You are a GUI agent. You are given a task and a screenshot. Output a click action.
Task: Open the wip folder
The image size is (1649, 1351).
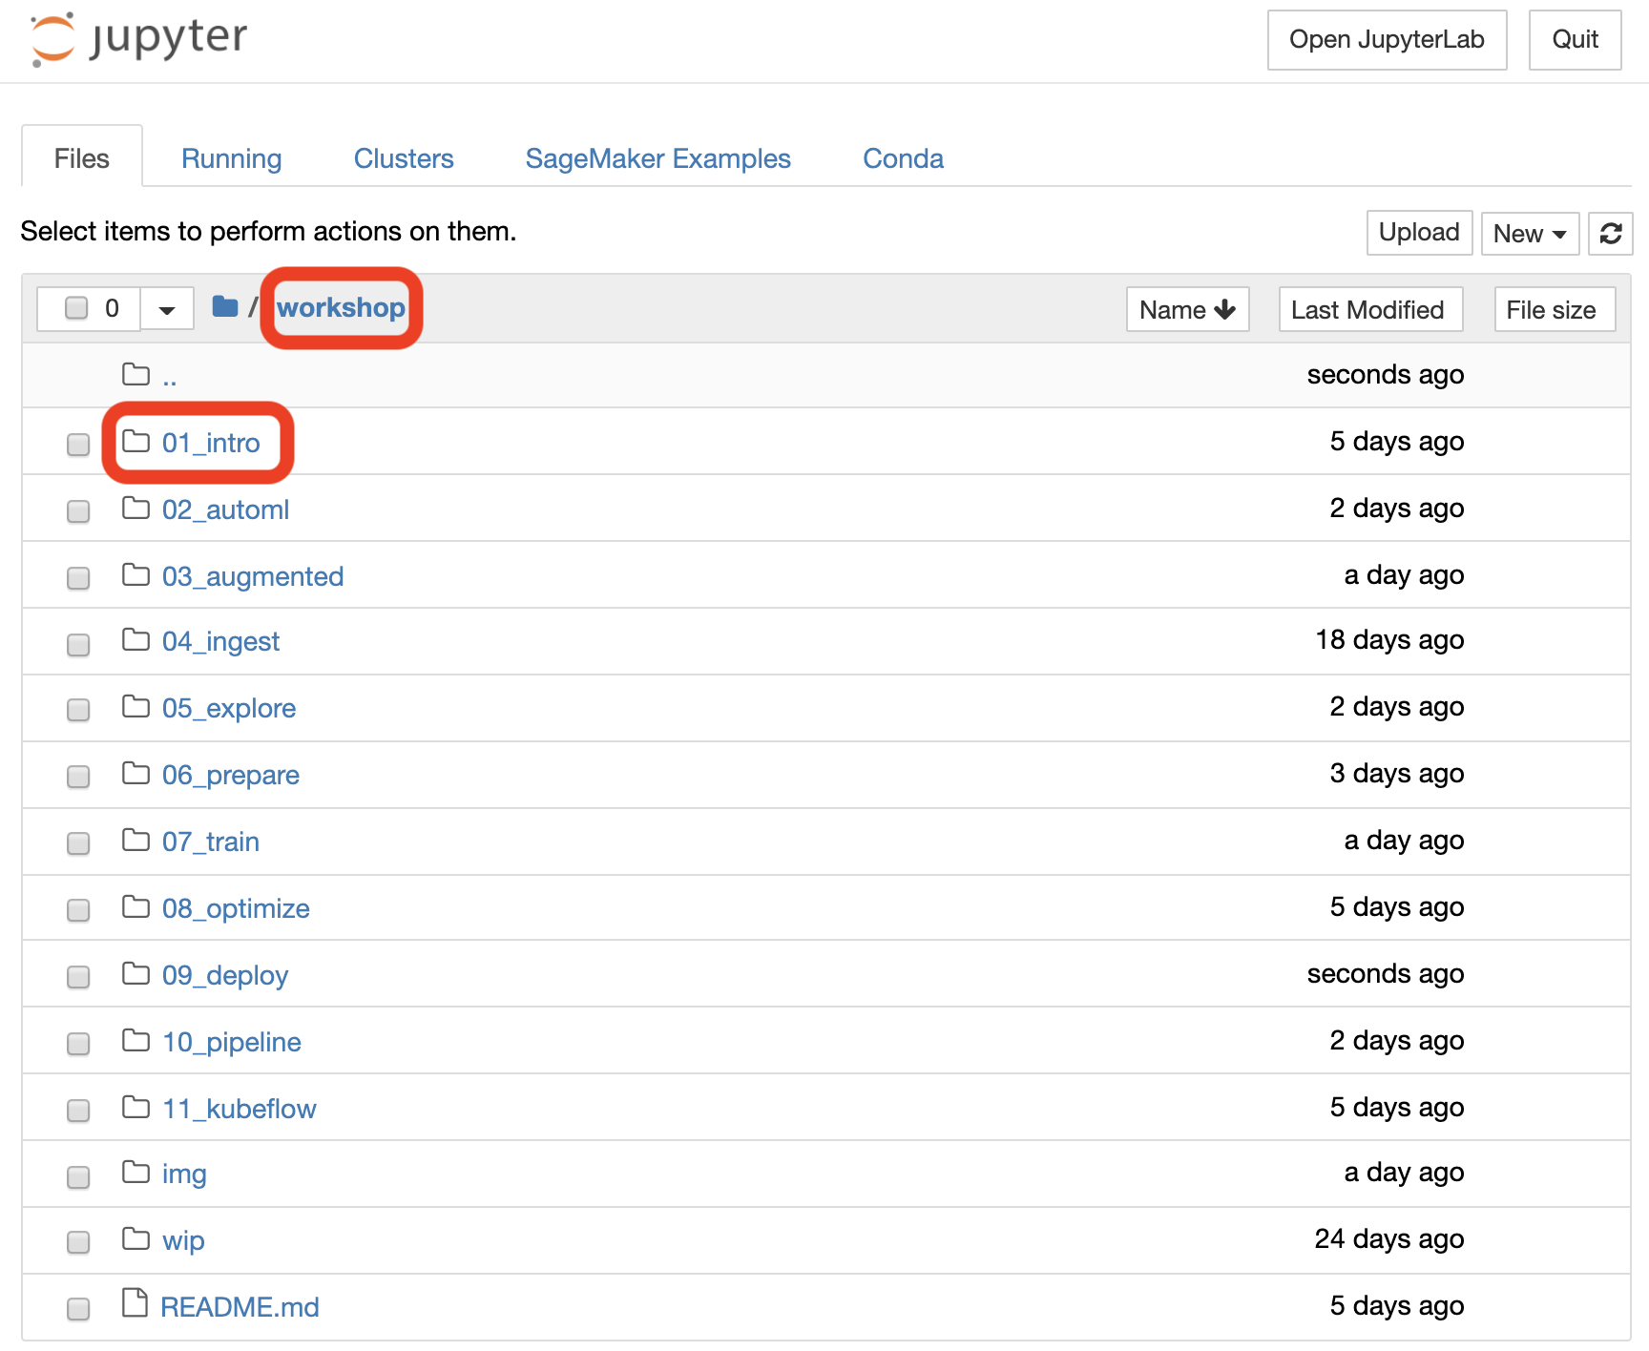(x=183, y=1240)
